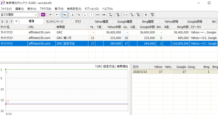Open the 表示(V) menu
Image resolution: width=218 pixels, height=115 pixels.
(x=32, y=9)
